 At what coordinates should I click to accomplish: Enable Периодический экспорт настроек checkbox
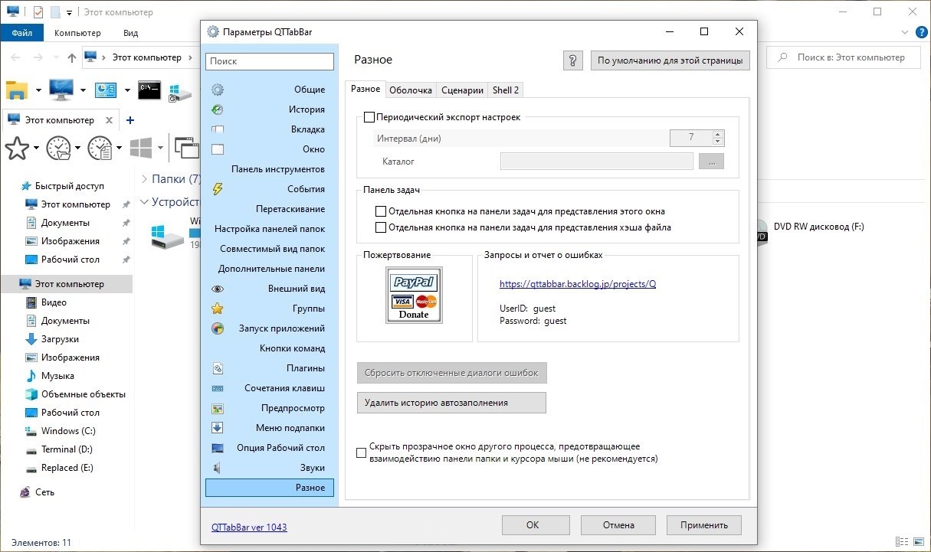coord(369,117)
